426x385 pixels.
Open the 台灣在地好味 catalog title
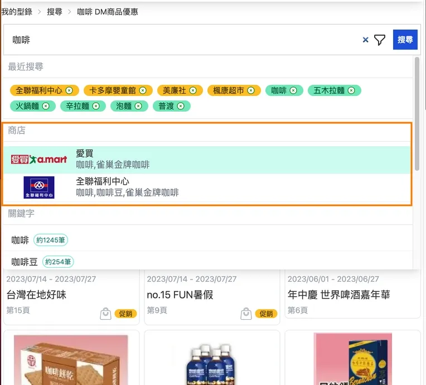36,295
